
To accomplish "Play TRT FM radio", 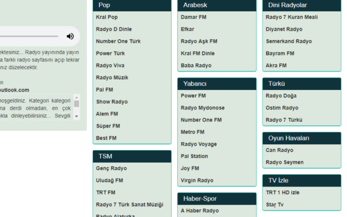I will click(x=106, y=193).
